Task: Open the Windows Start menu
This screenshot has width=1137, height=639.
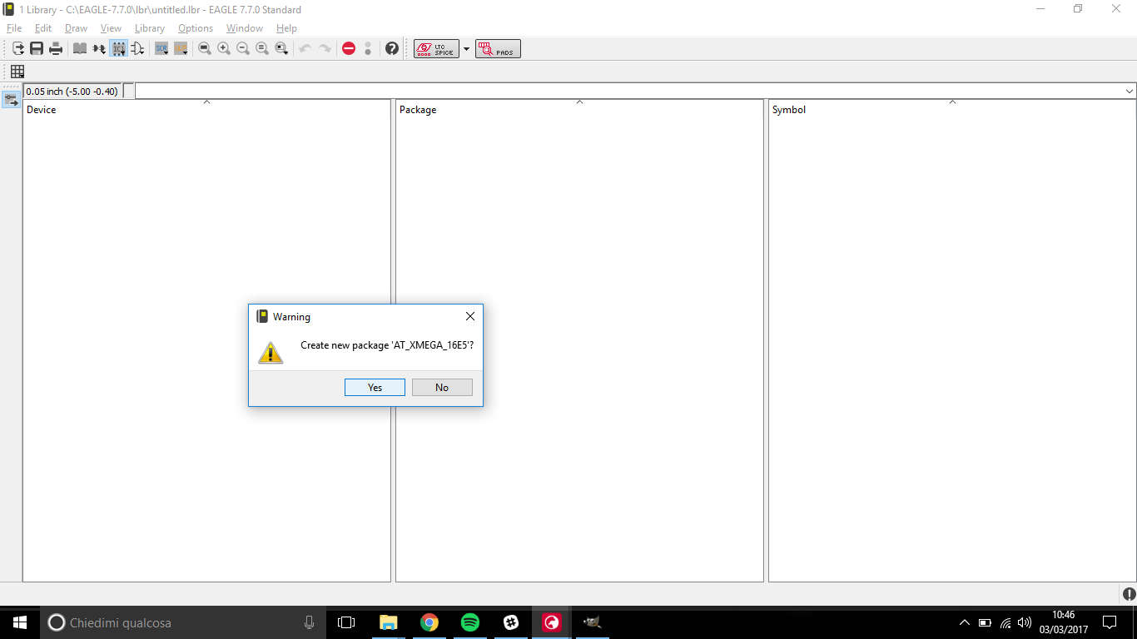Action: coord(19,622)
